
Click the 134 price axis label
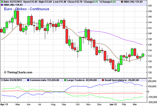150,50
